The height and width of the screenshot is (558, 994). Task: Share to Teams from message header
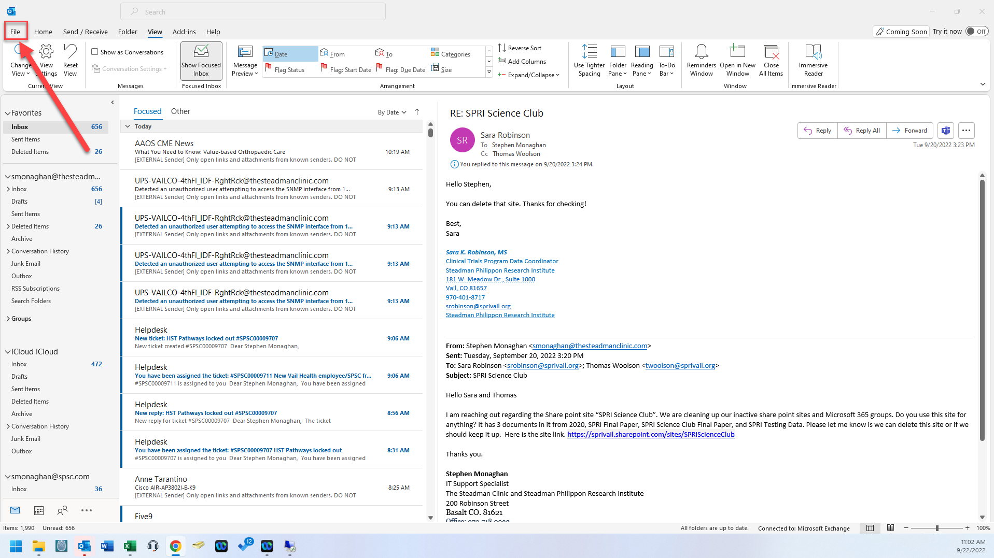(x=945, y=131)
